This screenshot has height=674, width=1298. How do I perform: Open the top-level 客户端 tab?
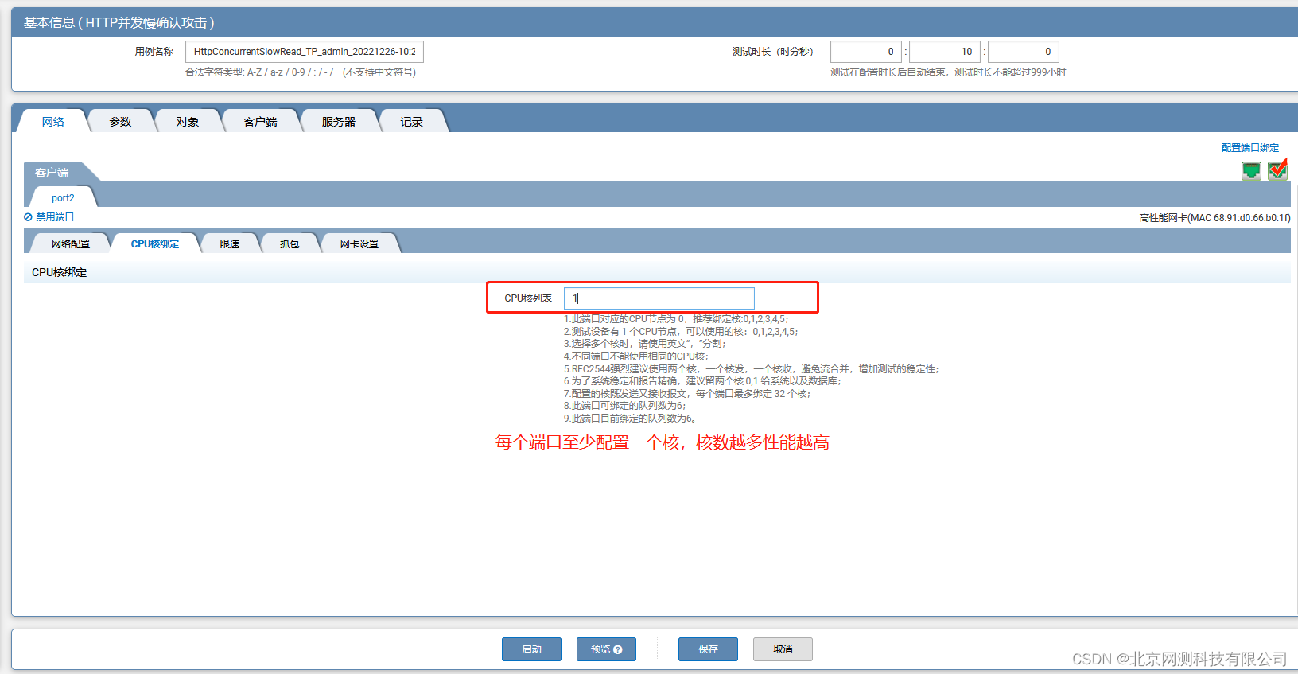coord(260,122)
